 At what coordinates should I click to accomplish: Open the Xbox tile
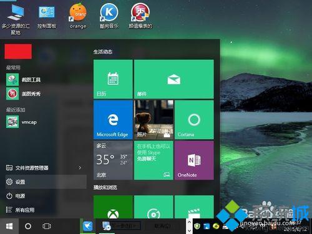[x=113, y=207]
